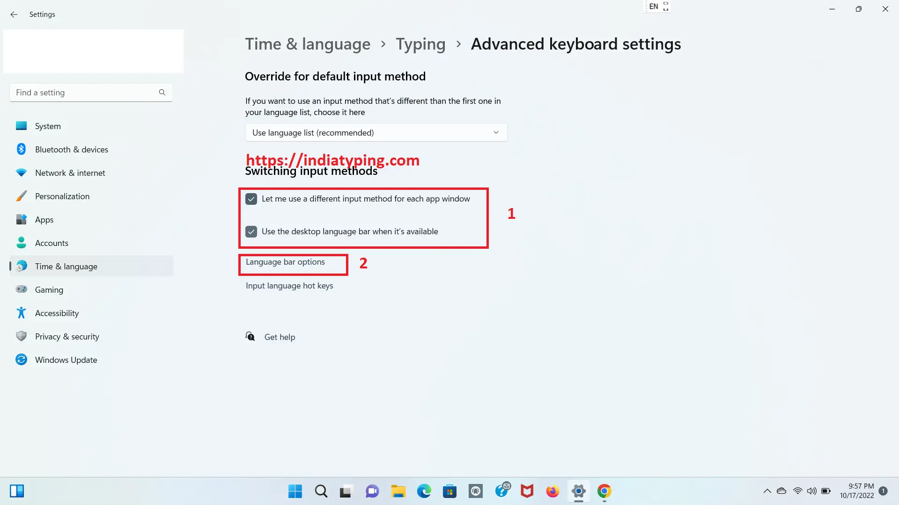899x505 pixels.
Task: Open Bluetooth & devices settings
Action: click(x=72, y=149)
